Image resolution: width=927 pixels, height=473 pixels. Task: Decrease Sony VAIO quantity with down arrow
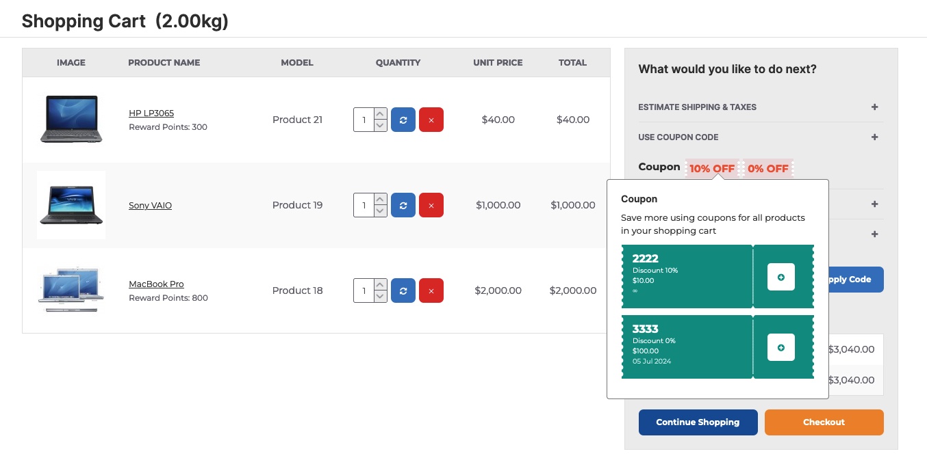pyautogui.click(x=381, y=211)
